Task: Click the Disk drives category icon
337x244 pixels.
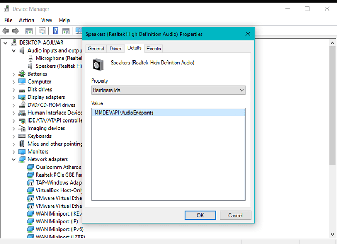Action: coord(22,90)
